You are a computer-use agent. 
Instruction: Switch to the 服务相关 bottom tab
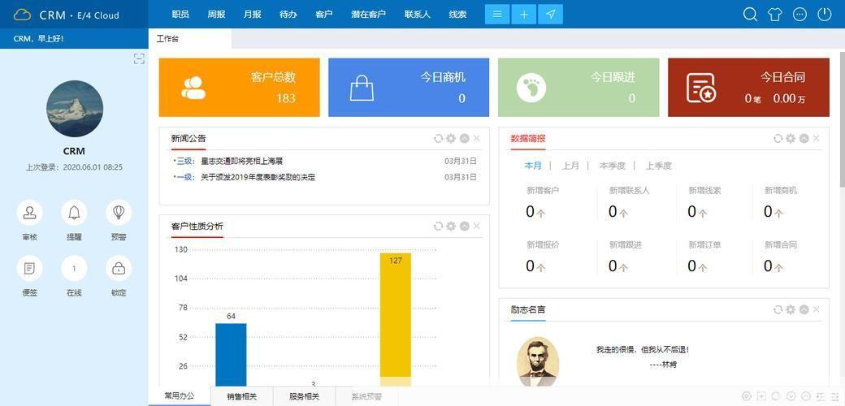coord(304,397)
